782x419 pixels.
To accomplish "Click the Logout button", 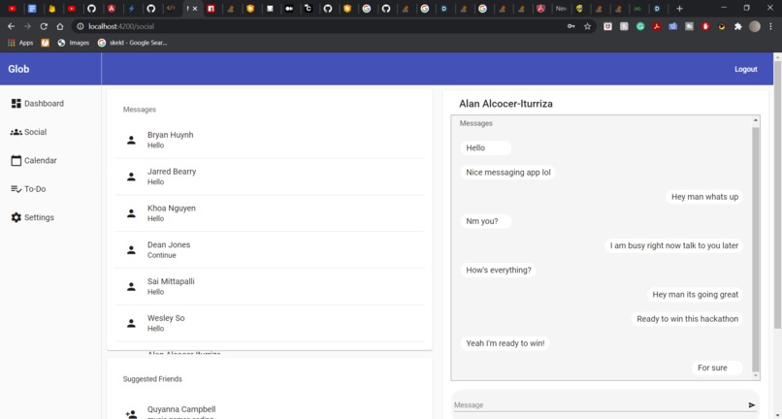I will coord(745,69).
